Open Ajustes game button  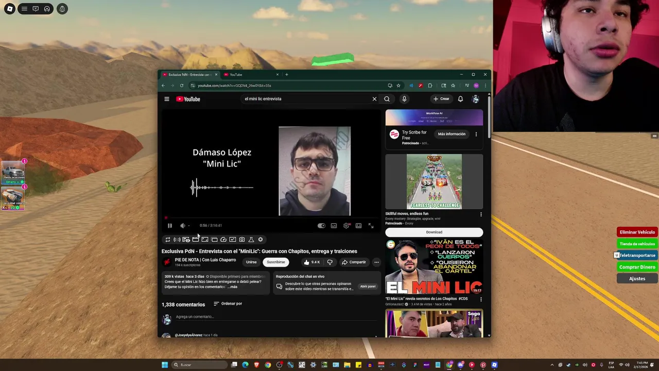[x=637, y=279]
